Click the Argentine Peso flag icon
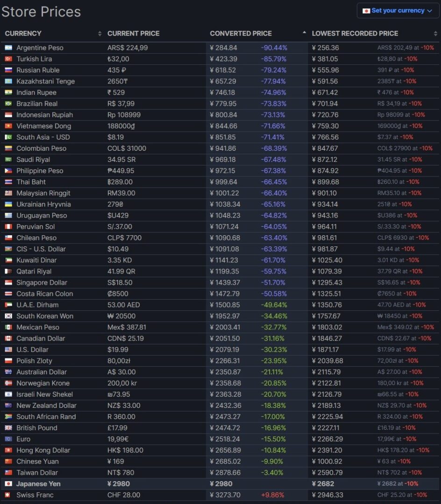 pos(8,48)
